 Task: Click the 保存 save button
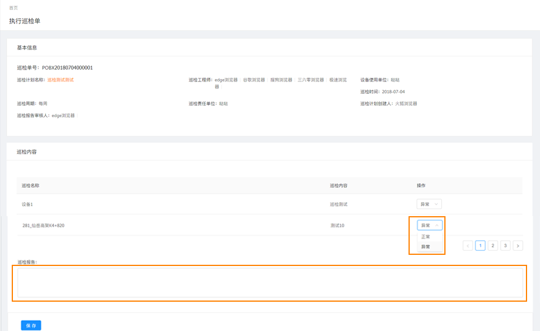point(31,326)
